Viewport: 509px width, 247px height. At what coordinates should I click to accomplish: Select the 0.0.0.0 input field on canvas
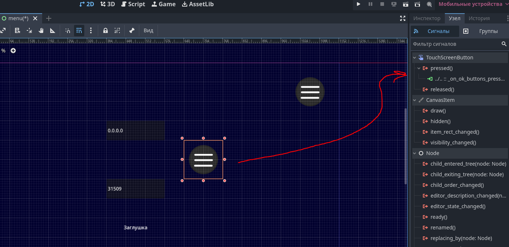pyautogui.click(x=135, y=130)
